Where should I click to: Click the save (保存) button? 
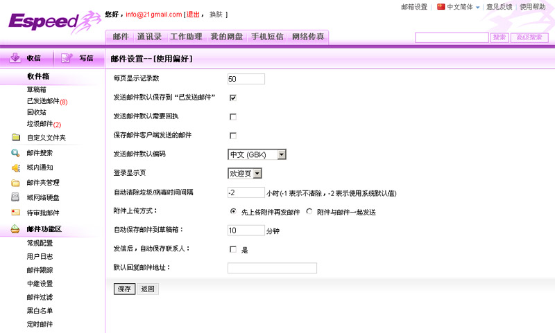[125, 289]
